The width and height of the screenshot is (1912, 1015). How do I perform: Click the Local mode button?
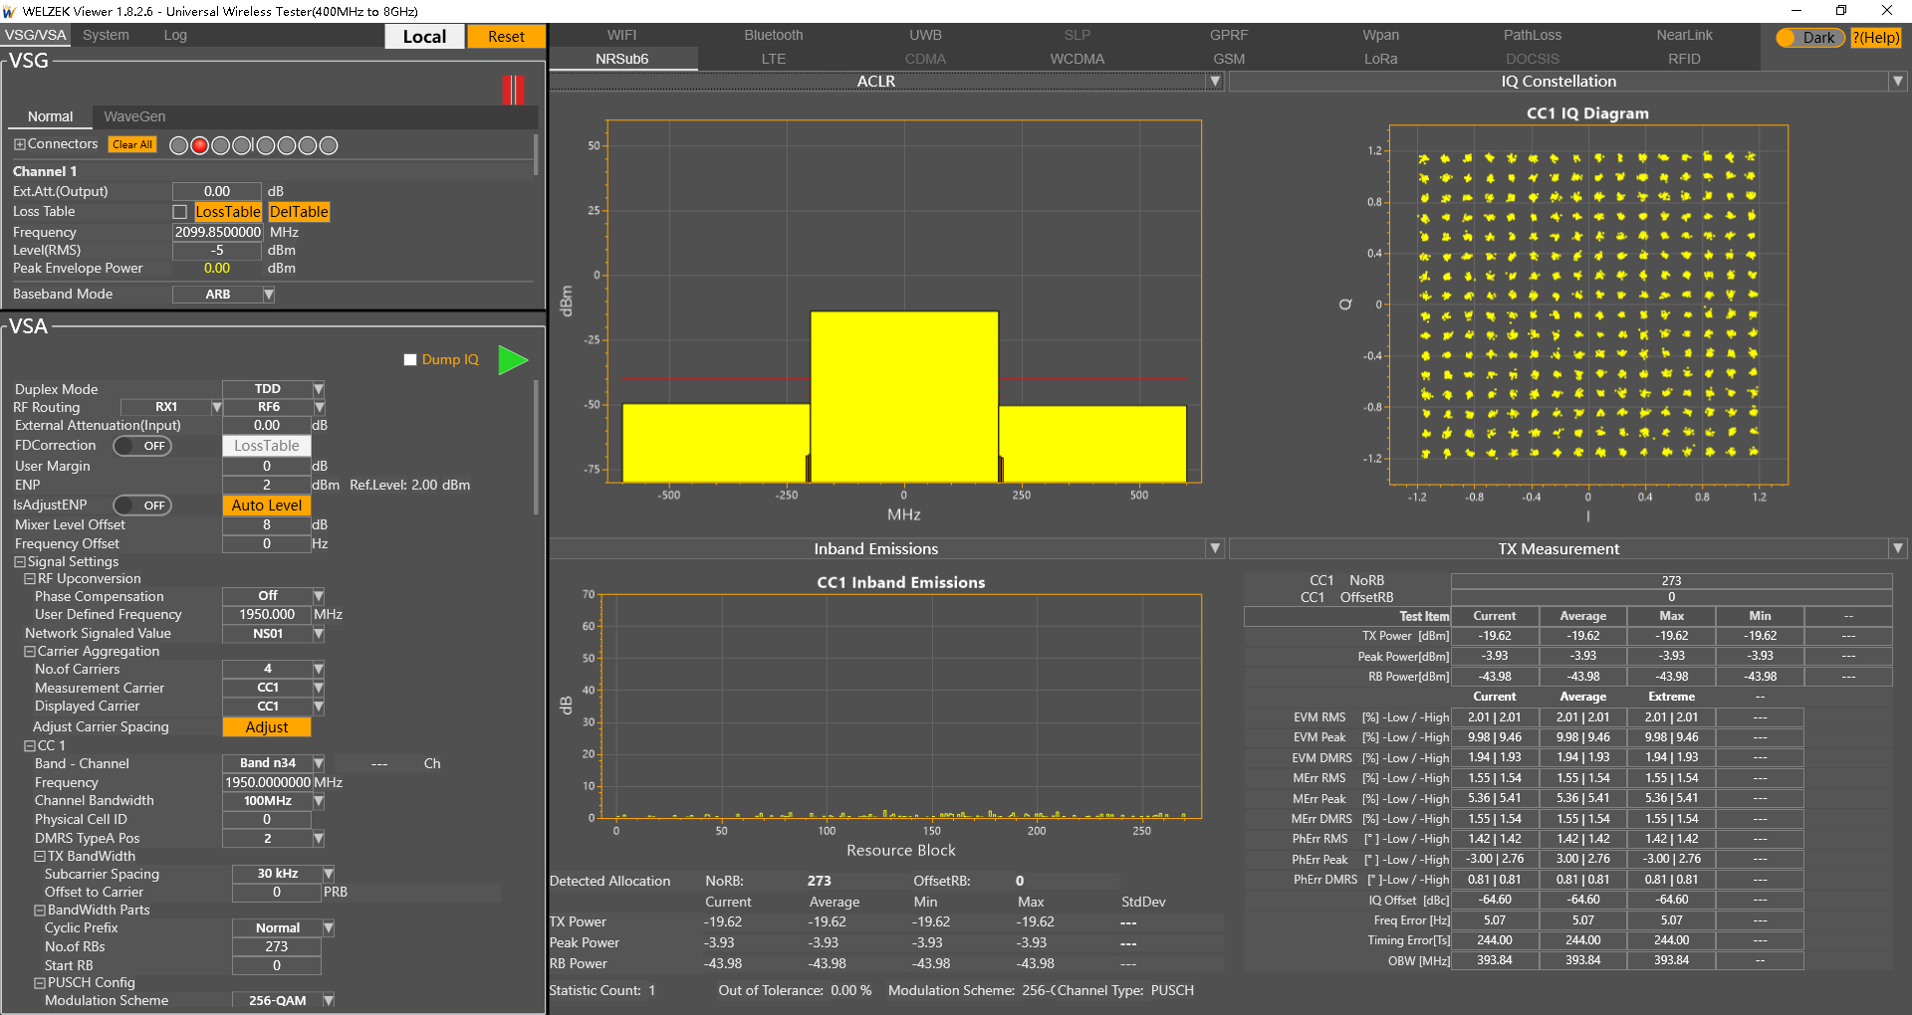point(425,37)
